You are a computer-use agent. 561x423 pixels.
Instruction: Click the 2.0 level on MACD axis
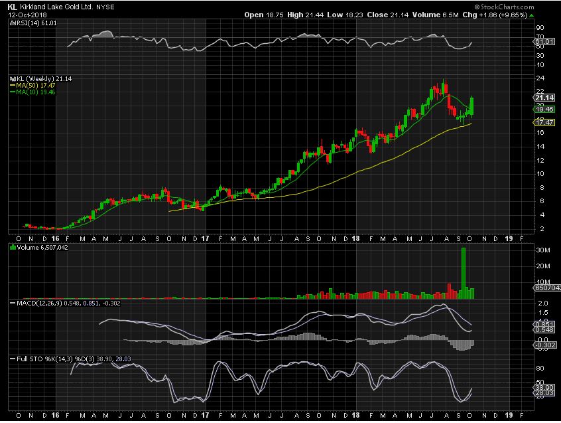pyautogui.click(x=543, y=303)
